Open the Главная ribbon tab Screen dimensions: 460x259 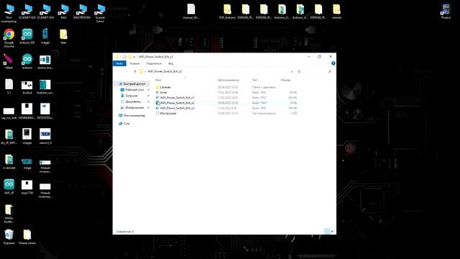click(x=134, y=63)
